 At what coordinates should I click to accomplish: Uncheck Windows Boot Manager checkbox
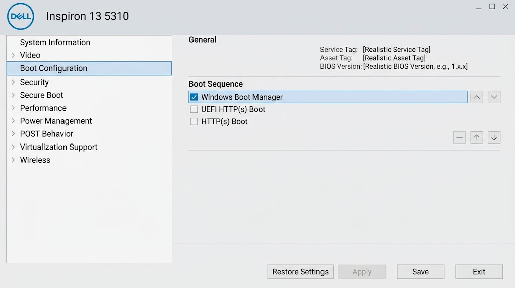tap(194, 97)
